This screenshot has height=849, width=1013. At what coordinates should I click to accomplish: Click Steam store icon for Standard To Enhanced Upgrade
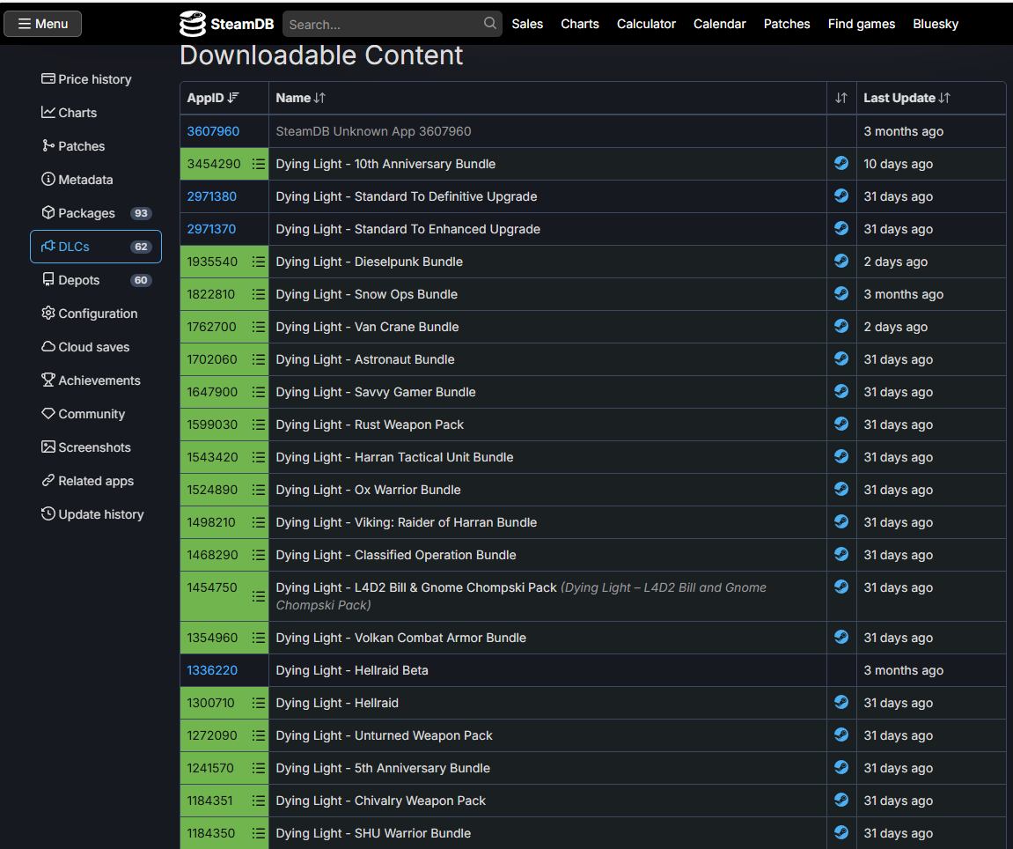pos(841,228)
